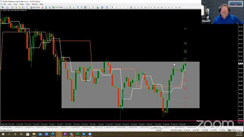Select the trendline drawing tool
This screenshot has height=137, width=244.
point(128,7)
